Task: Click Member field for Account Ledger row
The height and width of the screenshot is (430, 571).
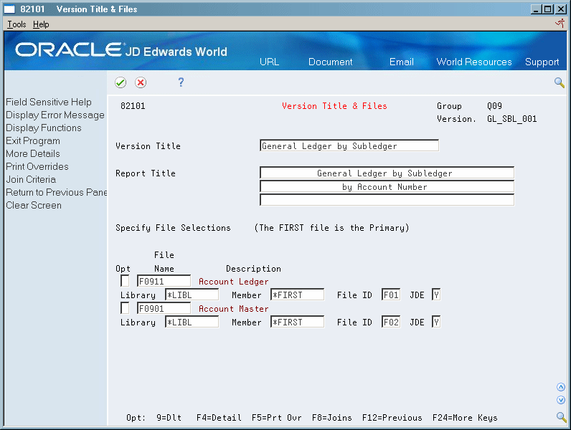Action: point(297,295)
